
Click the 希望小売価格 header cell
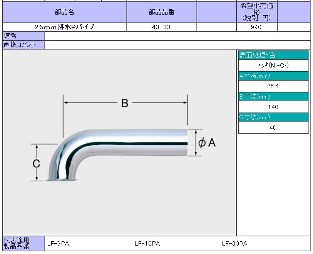click(x=256, y=12)
